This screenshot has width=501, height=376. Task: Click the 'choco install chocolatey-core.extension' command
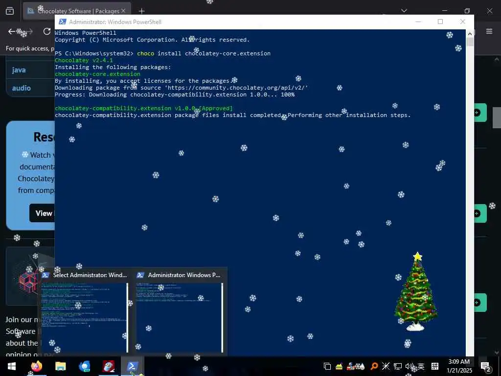point(204,53)
